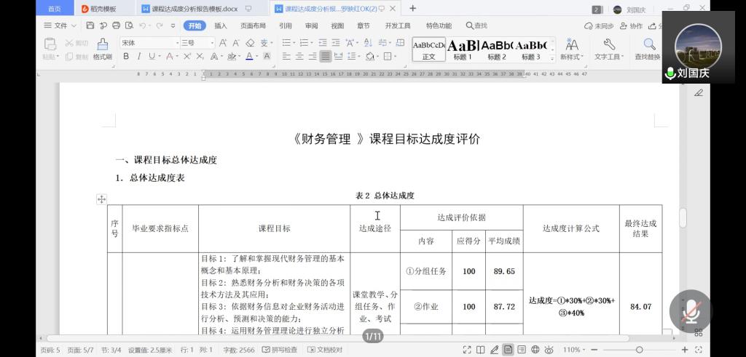Image resolution: width=746 pixels, height=357 pixels.
Task: Open the Page Layout (页面布局) tab
Action: pos(253,25)
